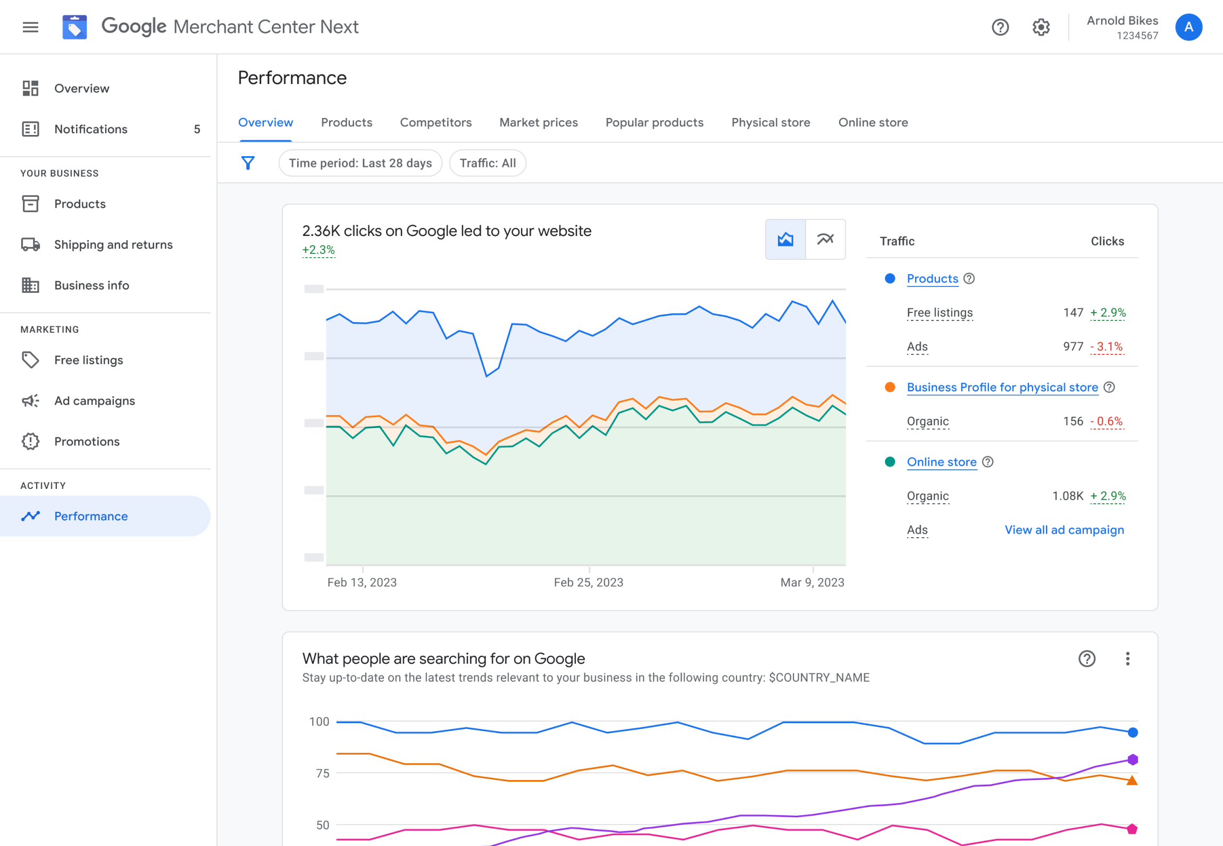Switch to line chart view

coord(825,239)
